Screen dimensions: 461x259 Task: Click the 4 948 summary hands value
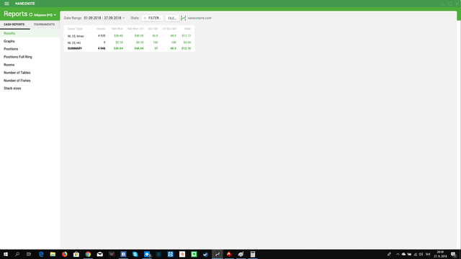102,48
